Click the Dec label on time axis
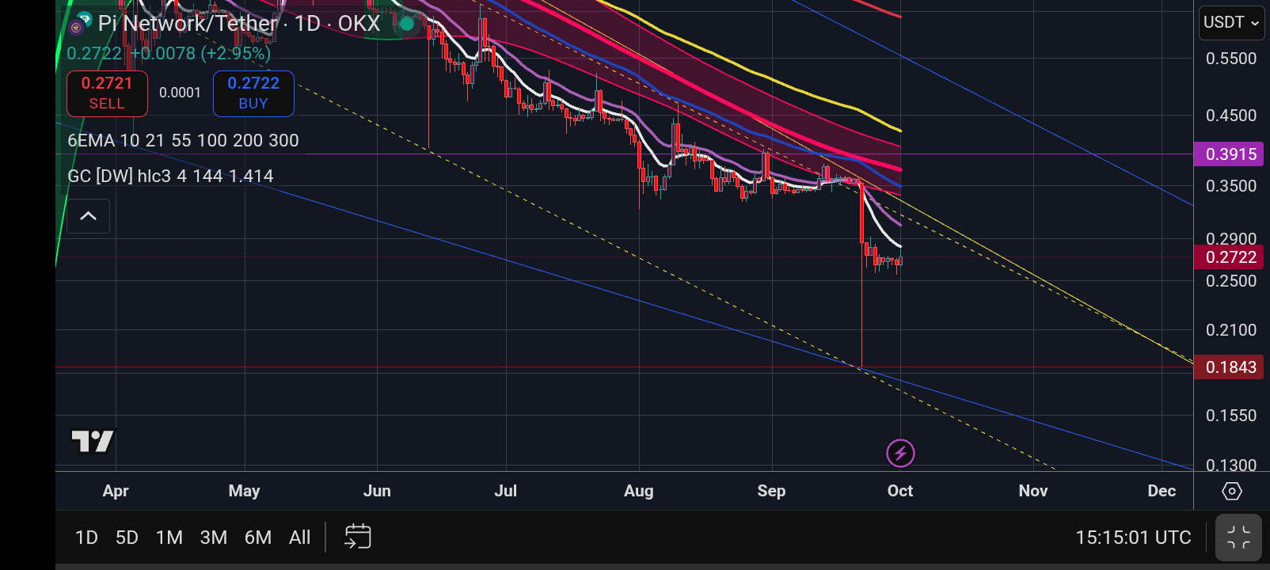This screenshot has width=1270, height=570. (1162, 491)
